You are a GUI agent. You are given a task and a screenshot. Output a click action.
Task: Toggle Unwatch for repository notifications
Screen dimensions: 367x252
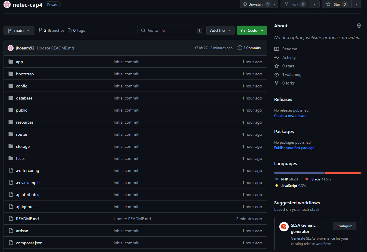click(x=255, y=4)
